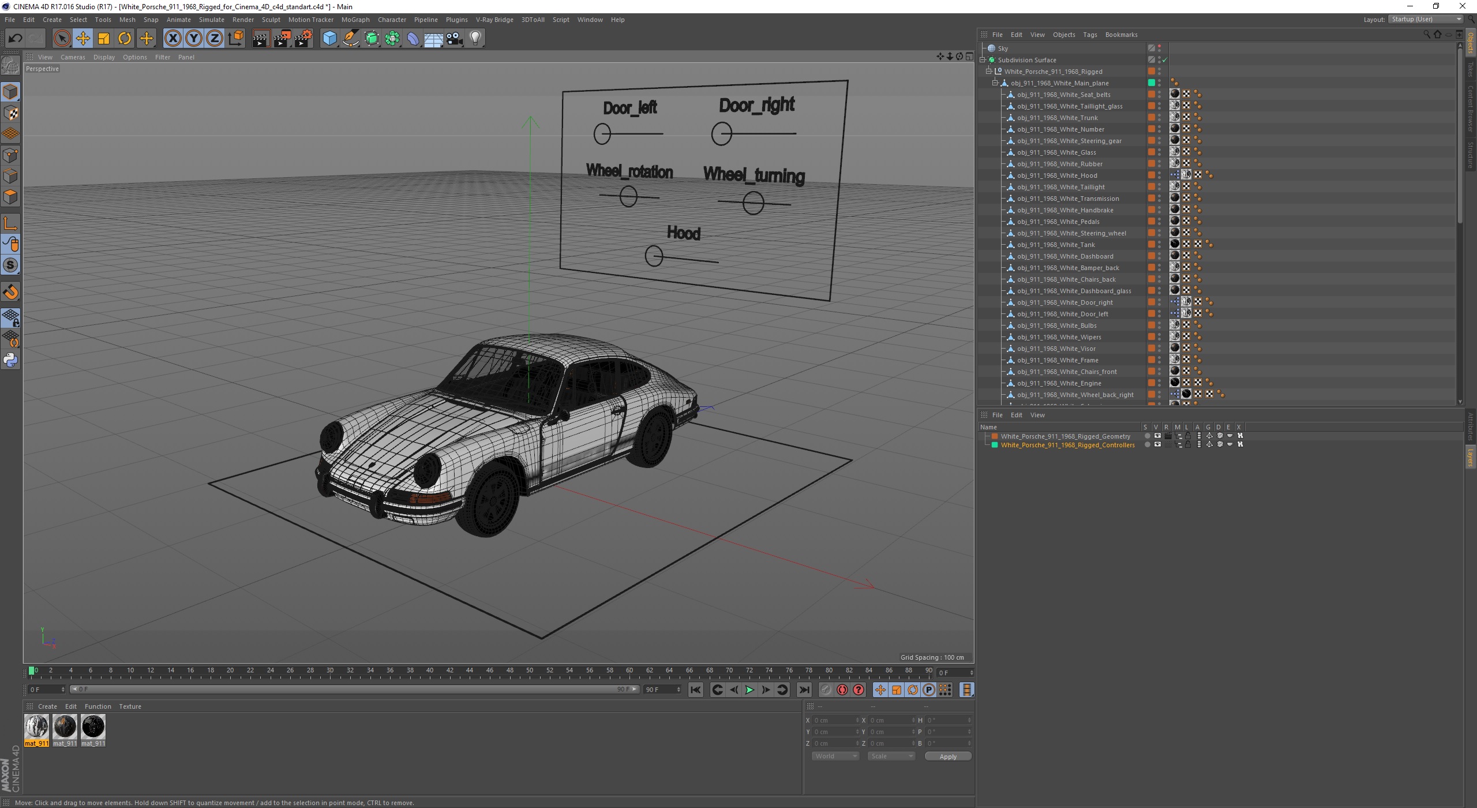Toggle the Subdivision Surface enable checkmark

(1165, 60)
